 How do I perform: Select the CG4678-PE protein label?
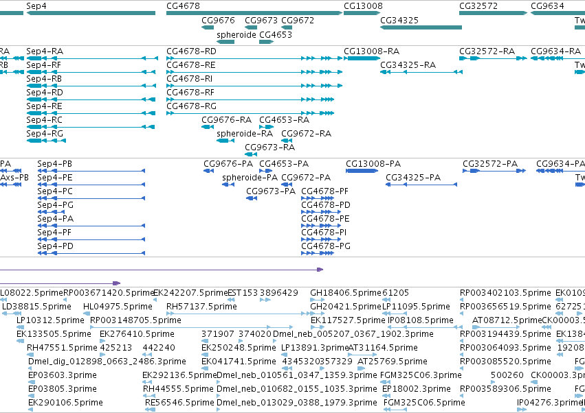(x=325, y=219)
